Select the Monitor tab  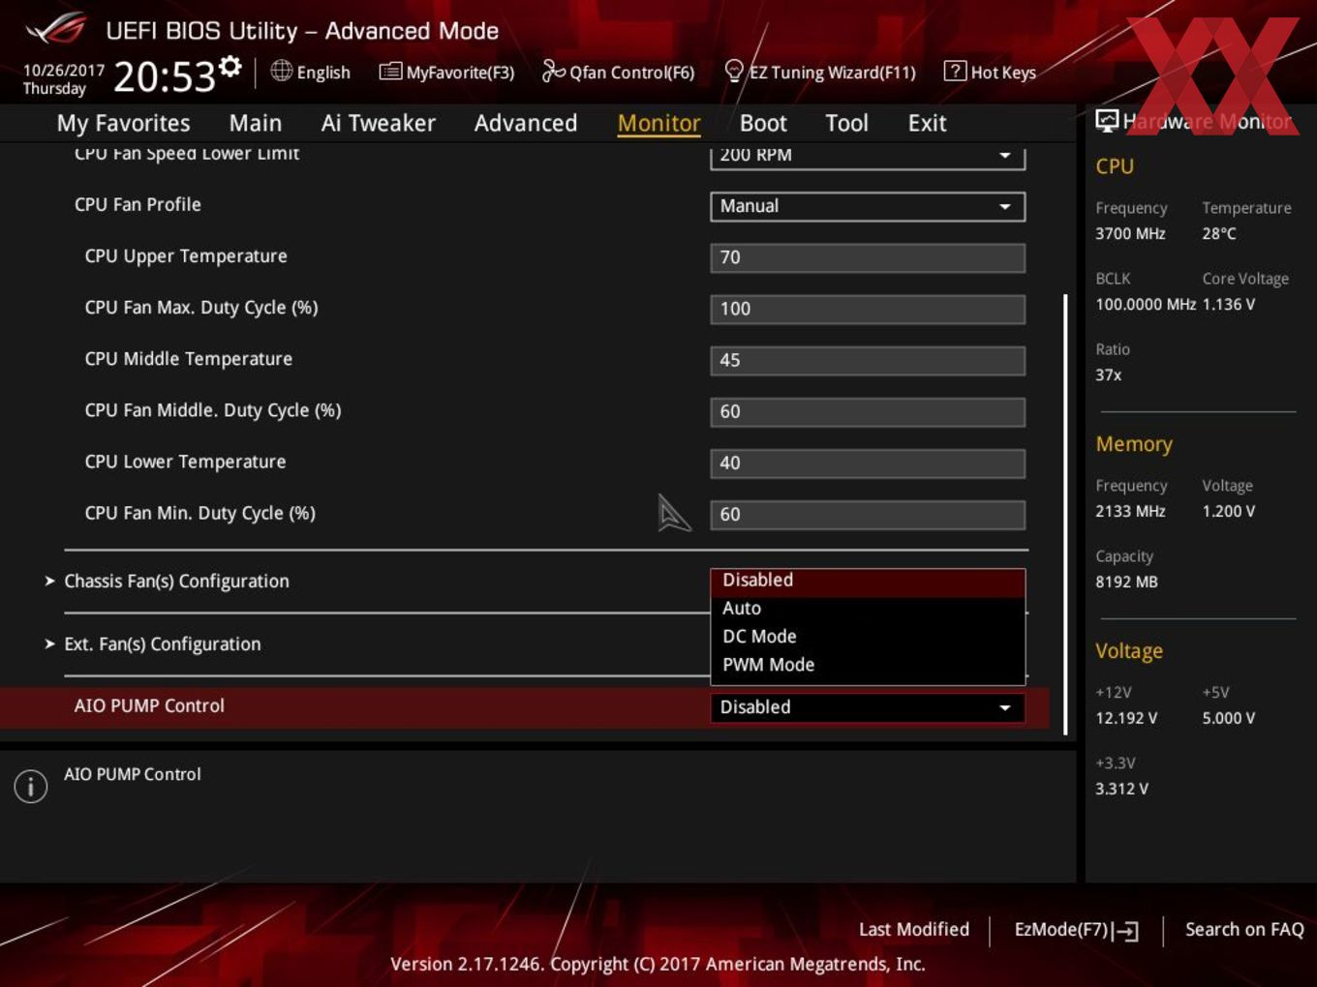click(658, 124)
